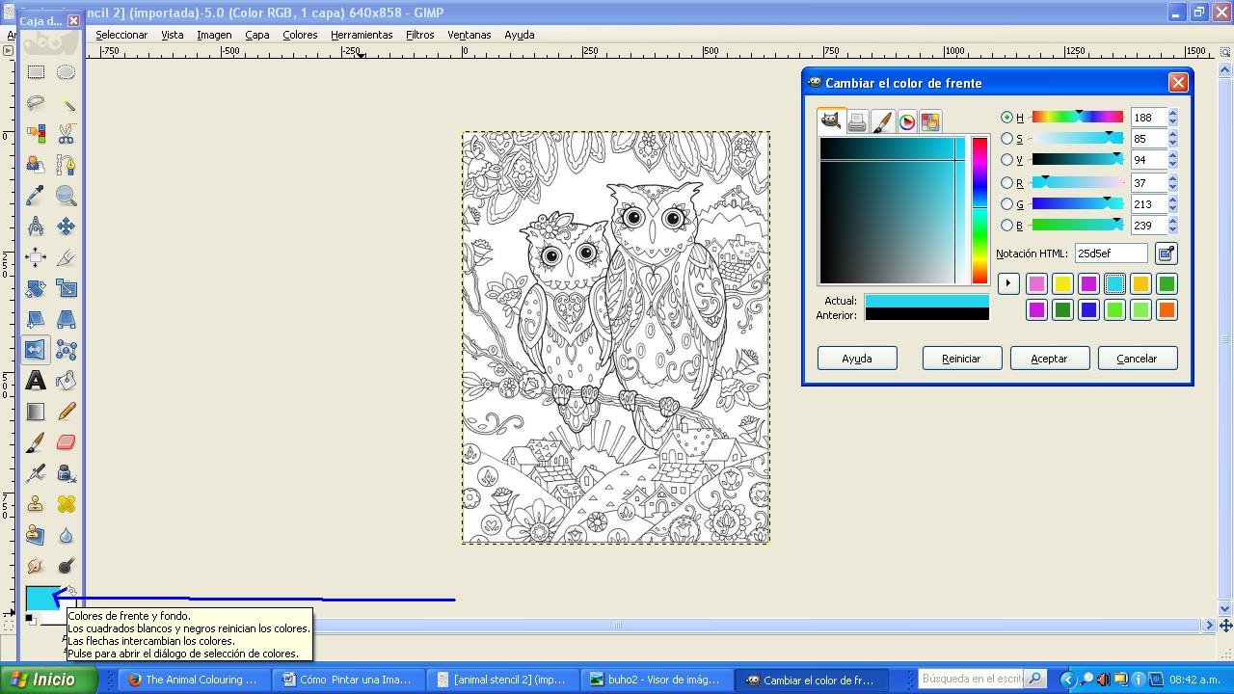This screenshot has width=1234, height=694.
Task: Add the current color to the history with the arrow button
Action: (x=1007, y=283)
